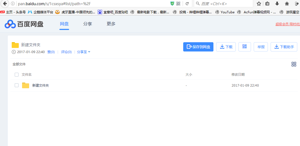
Task: Tick the checkbox for 新建文件夹 row
Action: click(x=17, y=85)
